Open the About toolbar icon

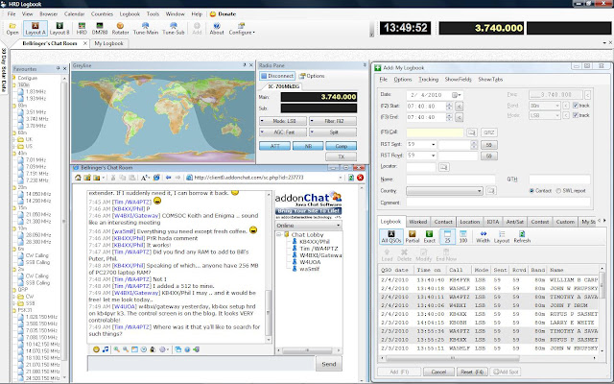[217, 29]
